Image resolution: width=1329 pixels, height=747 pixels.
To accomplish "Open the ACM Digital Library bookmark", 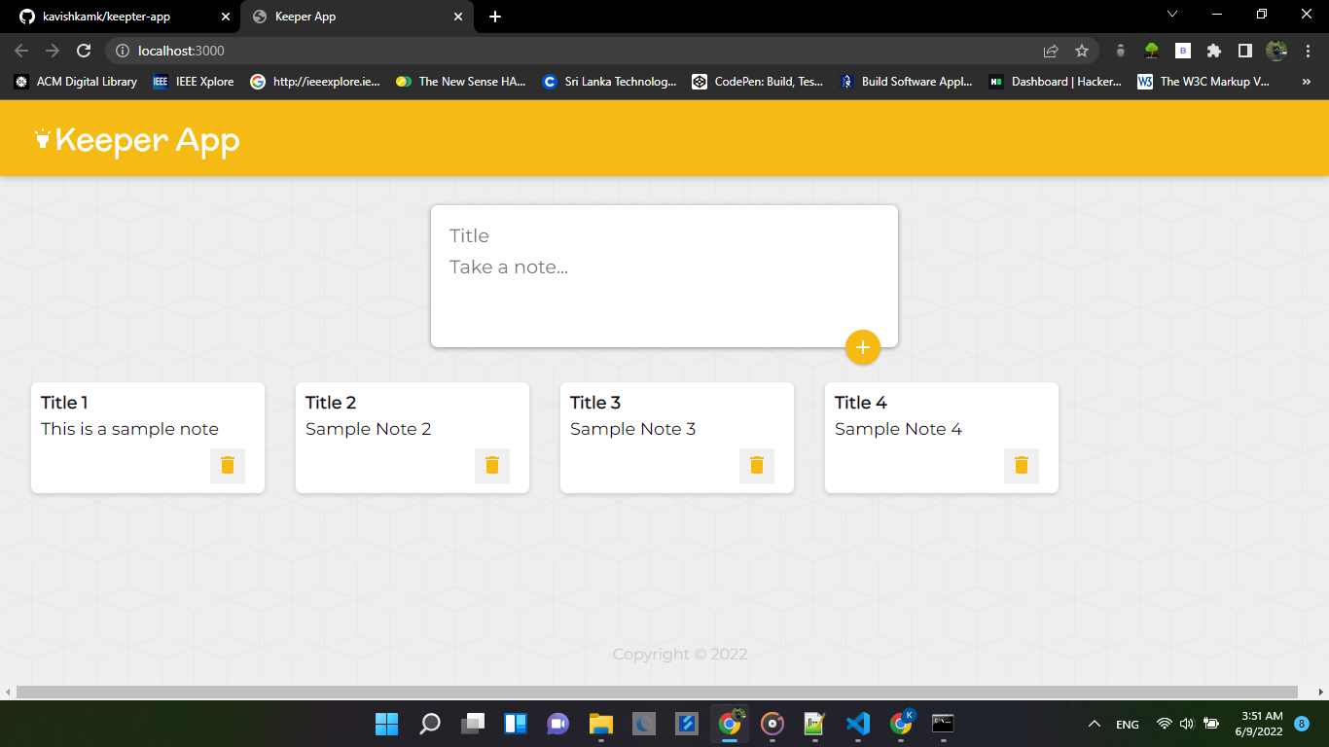I will tap(76, 82).
